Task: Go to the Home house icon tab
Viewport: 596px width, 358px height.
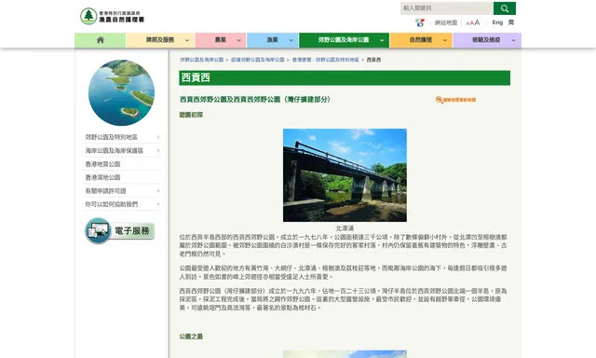Action: tap(101, 40)
